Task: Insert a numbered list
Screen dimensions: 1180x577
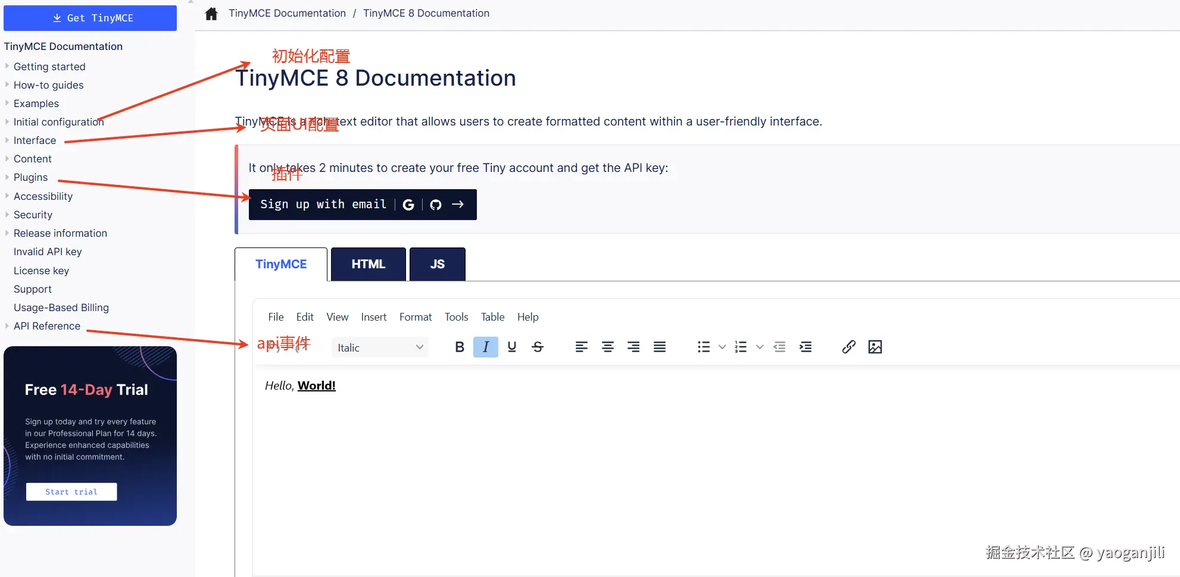Action: click(x=741, y=347)
